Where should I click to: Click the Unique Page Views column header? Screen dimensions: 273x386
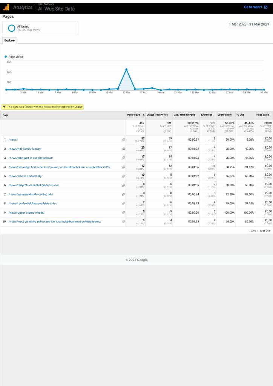157,115
